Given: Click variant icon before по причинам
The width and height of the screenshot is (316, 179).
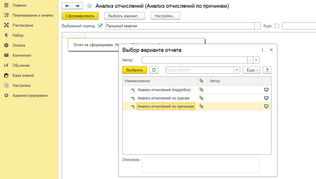Looking at the screenshot, I should [x=133, y=106].
